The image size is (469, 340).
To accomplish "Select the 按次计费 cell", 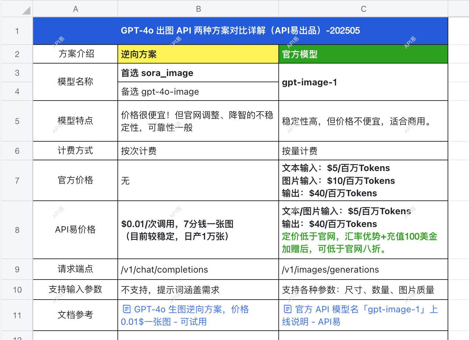I will [198, 151].
